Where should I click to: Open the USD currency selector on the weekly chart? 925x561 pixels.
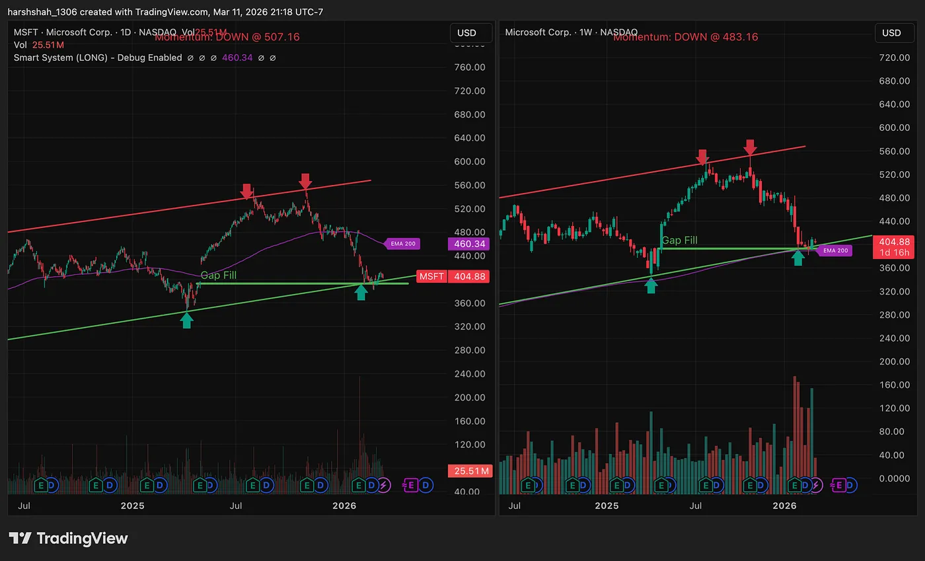(896, 33)
